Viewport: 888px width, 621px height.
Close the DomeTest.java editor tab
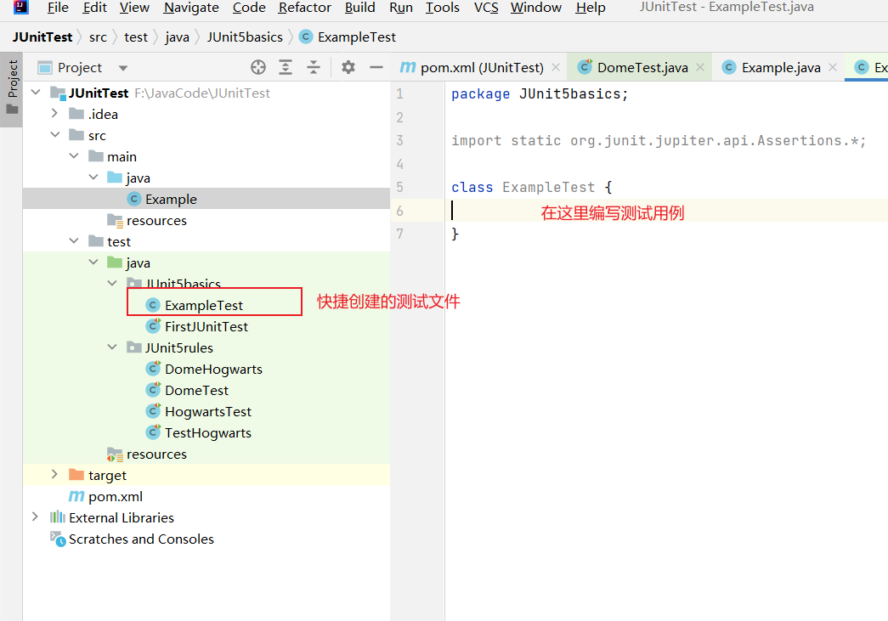[x=700, y=68]
